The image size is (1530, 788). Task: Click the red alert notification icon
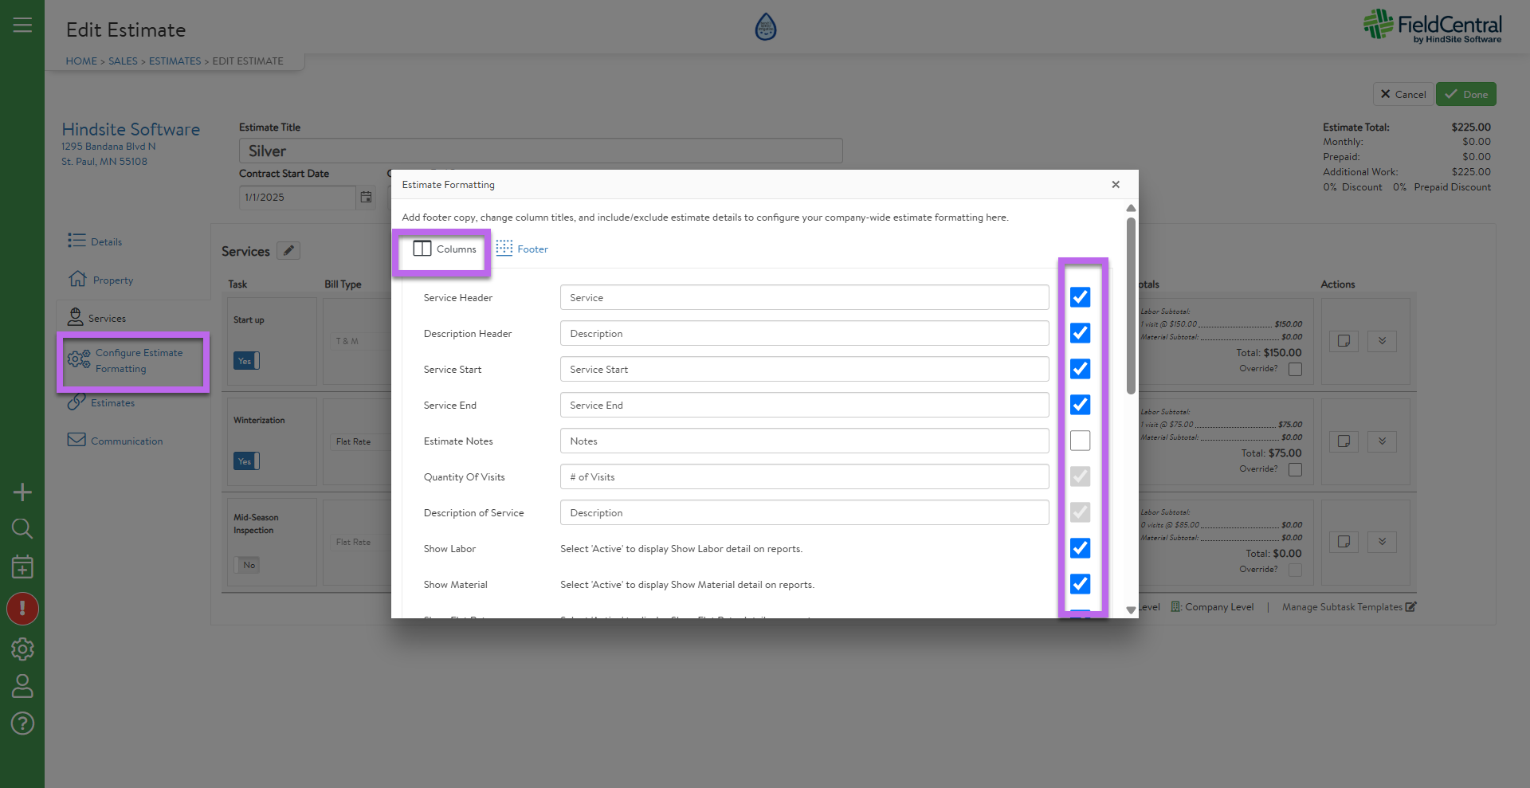click(x=22, y=609)
